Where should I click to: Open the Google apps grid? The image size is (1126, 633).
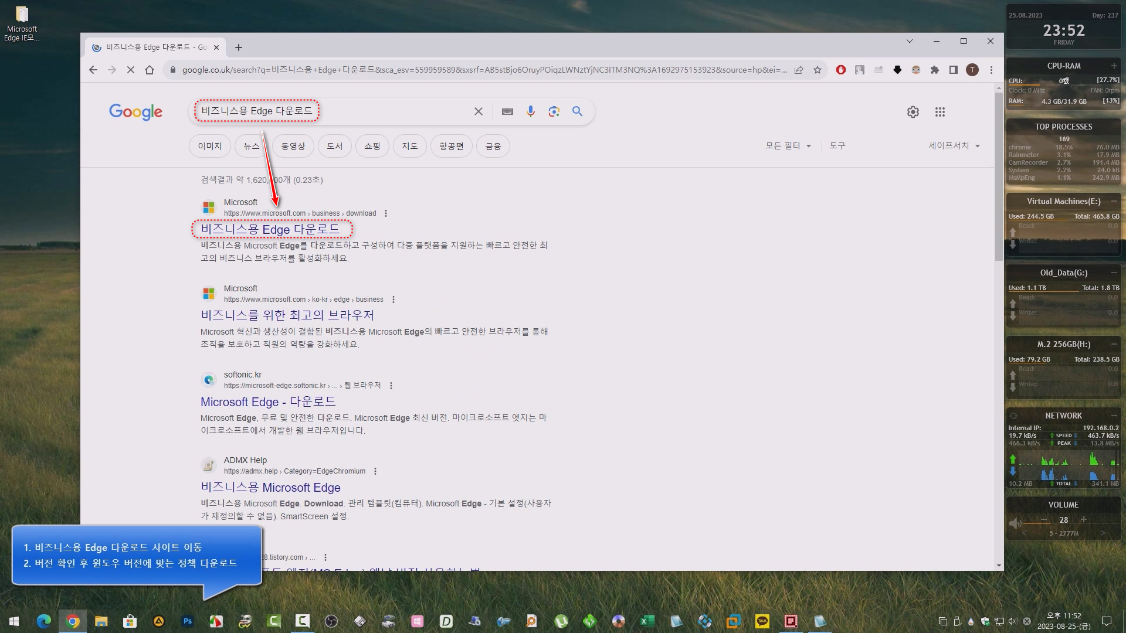pyautogui.click(x=940, y=112)
